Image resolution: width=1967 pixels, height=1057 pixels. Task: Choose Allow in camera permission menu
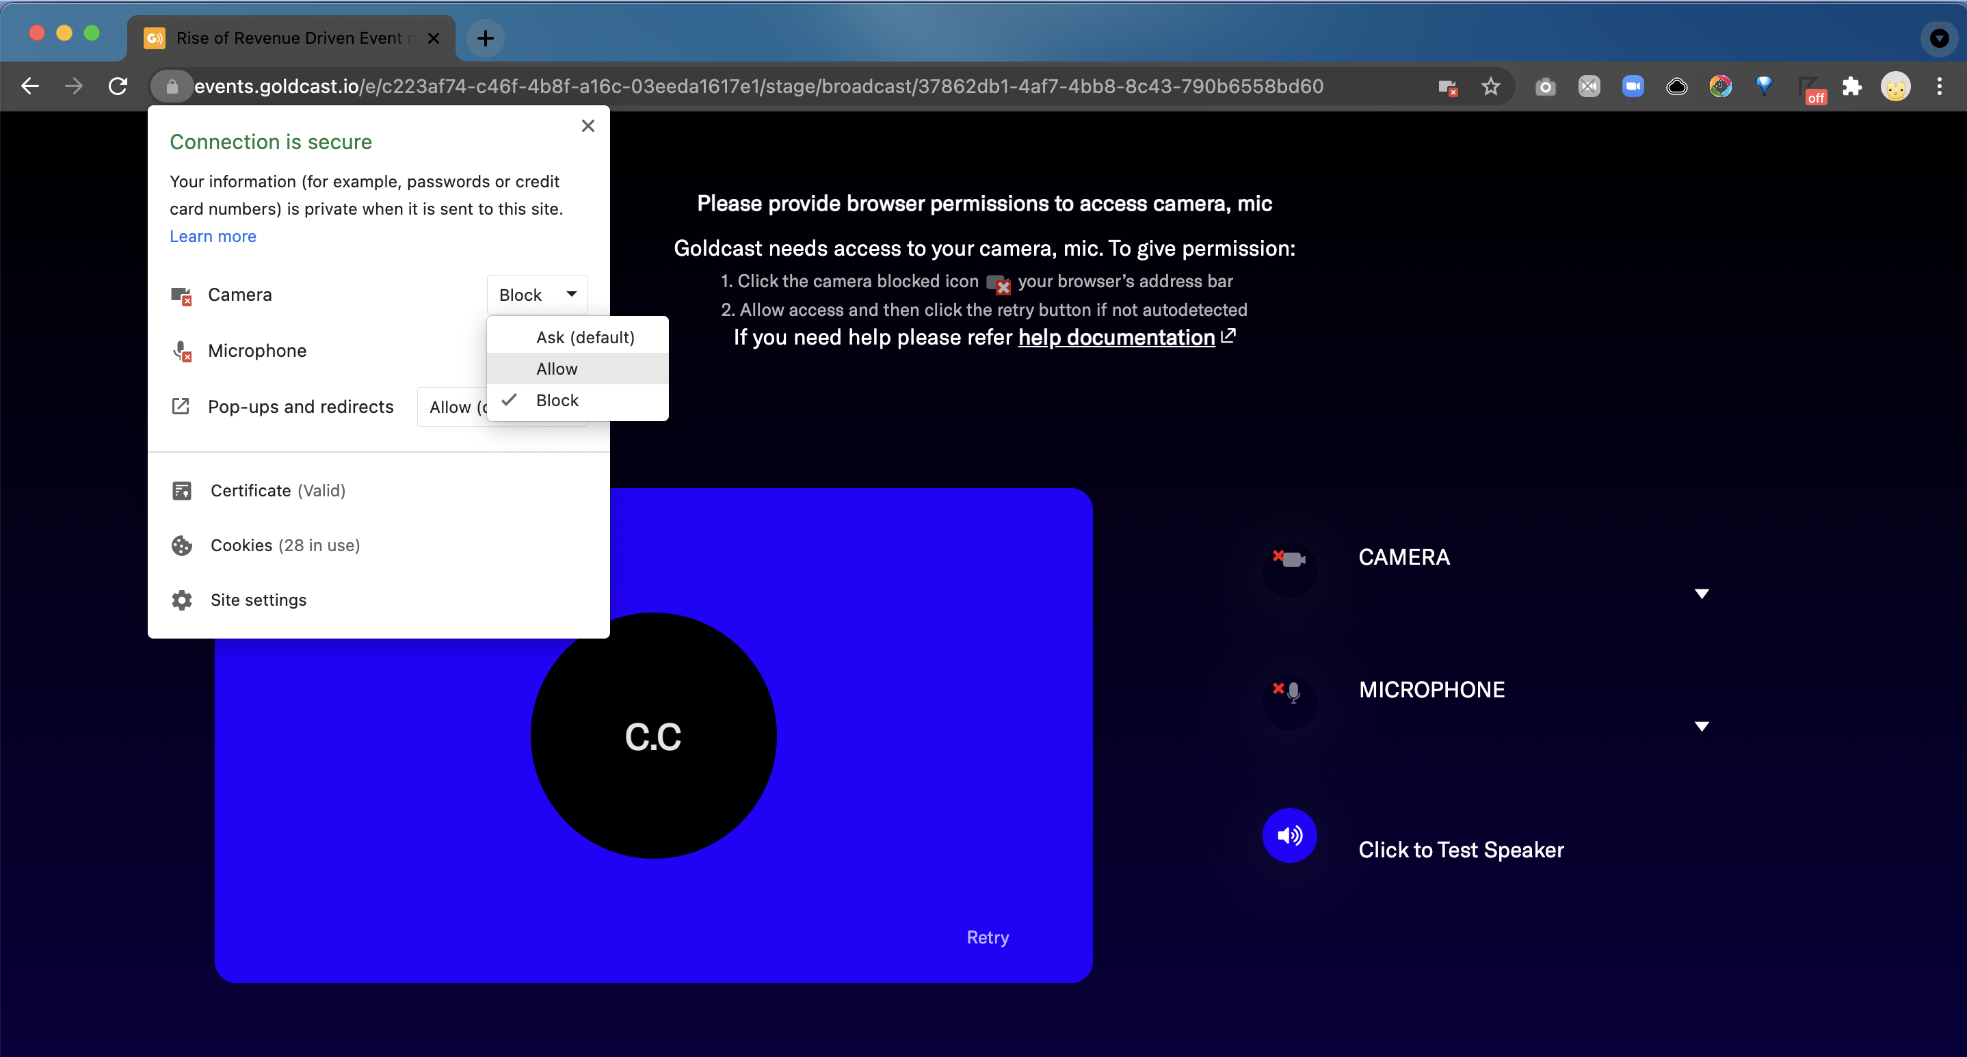[578, 369]
